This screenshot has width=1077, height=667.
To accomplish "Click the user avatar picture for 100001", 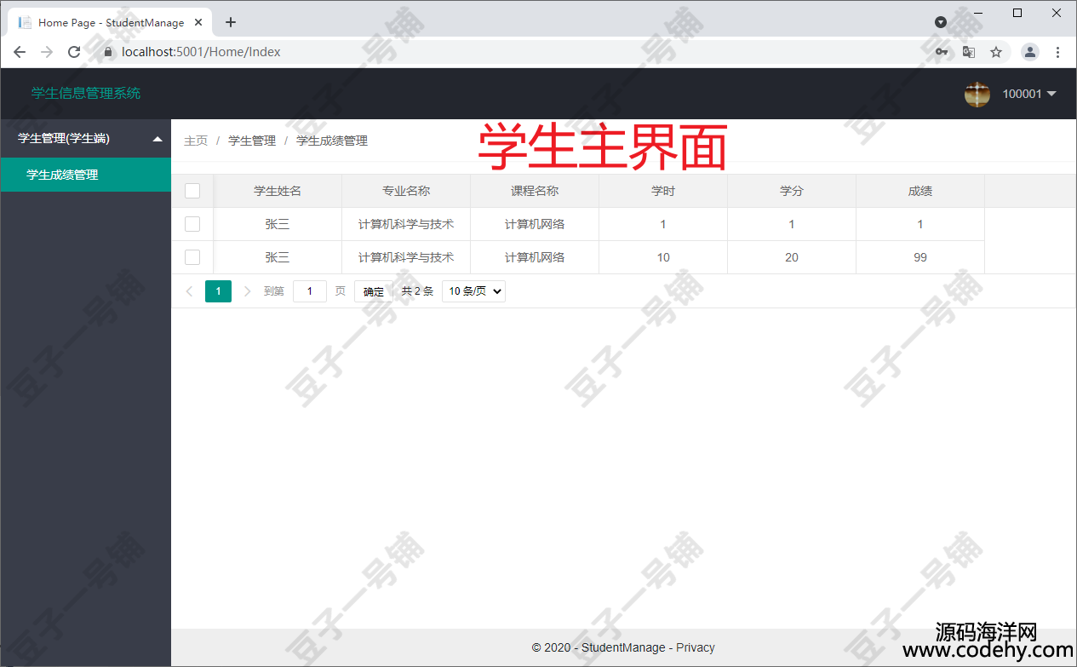I will coord(977,94).
